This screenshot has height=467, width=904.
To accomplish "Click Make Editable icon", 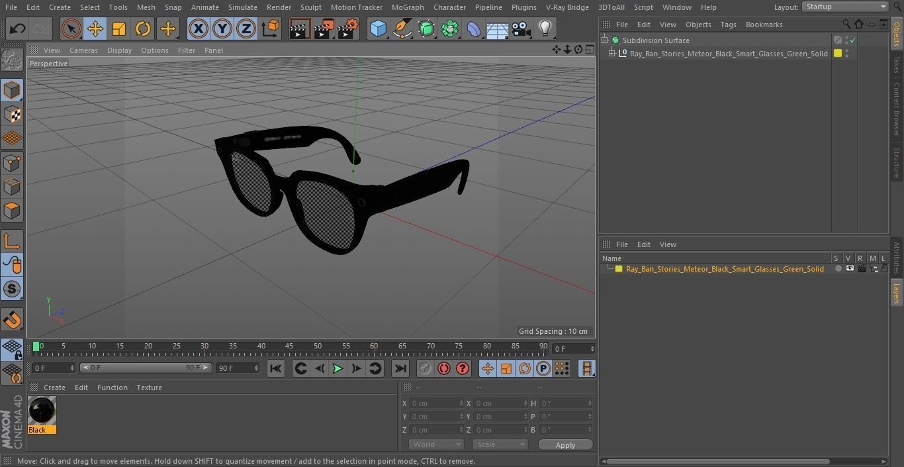I will tap(12, 60).
